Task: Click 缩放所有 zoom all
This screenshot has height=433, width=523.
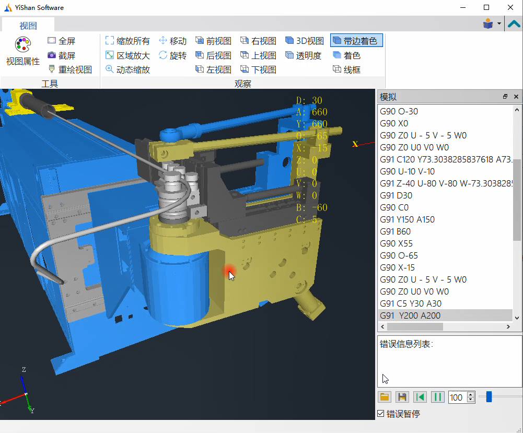Action: pyautogui.click(x=127, y=41)
